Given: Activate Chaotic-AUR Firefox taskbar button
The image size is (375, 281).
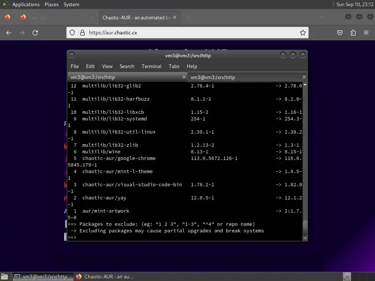Looking at the screenshot, I should point(104,277).
